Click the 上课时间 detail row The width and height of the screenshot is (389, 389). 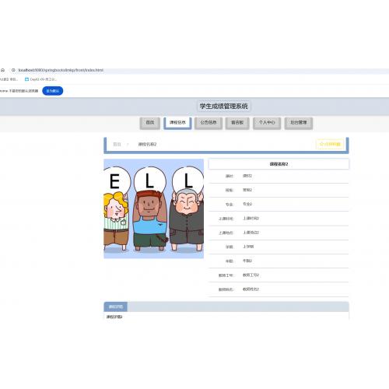click(279, 219)
